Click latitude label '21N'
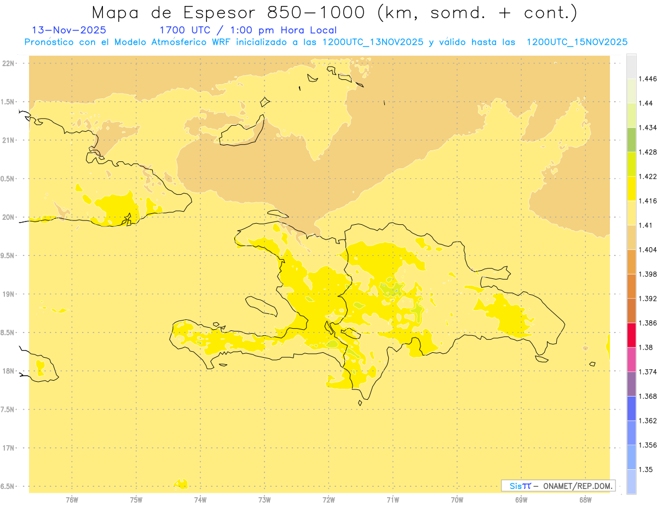 pyautogui.click(x=8, y=140)
